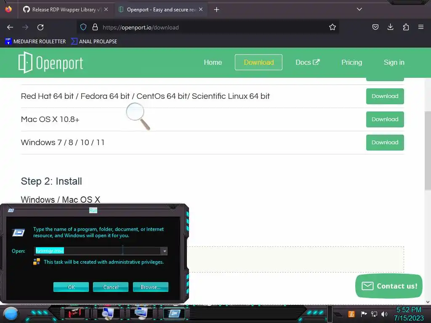This screenshot has height=323, width=431.
Task: Go to the Home nav item
Action: point(213,62)
